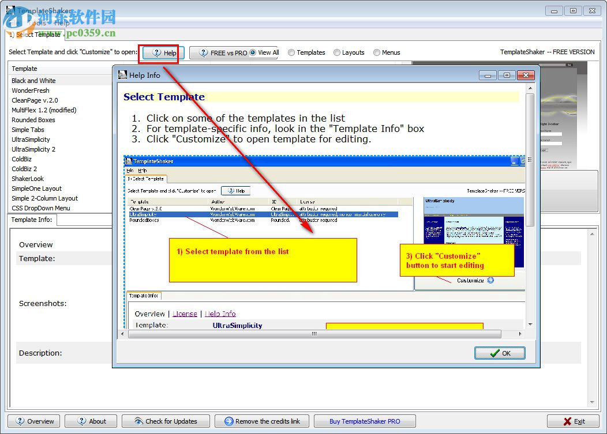
Task: Maximize the Help Info dialog
Action: click(507, 76)
